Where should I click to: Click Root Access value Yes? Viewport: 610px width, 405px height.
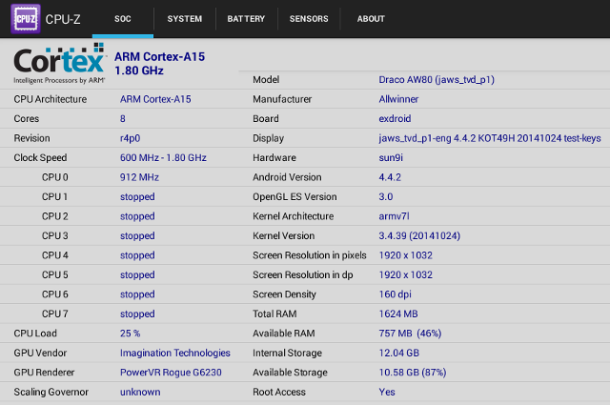click(x=387, y=392)
